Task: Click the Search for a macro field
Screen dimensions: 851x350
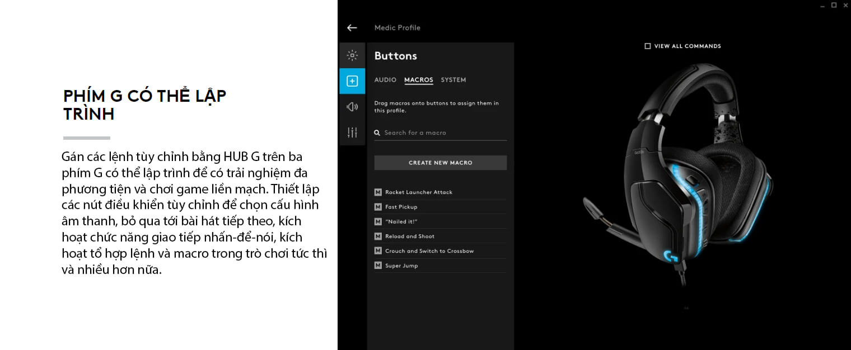Action: (442, 133)
